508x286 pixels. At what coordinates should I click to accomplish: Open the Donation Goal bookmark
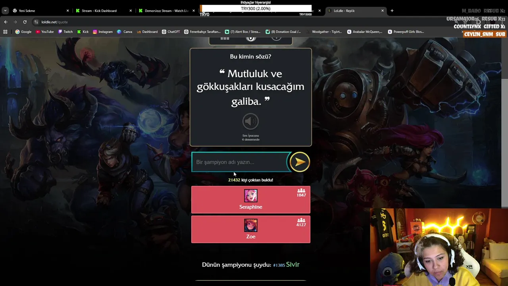click(283, 32)
